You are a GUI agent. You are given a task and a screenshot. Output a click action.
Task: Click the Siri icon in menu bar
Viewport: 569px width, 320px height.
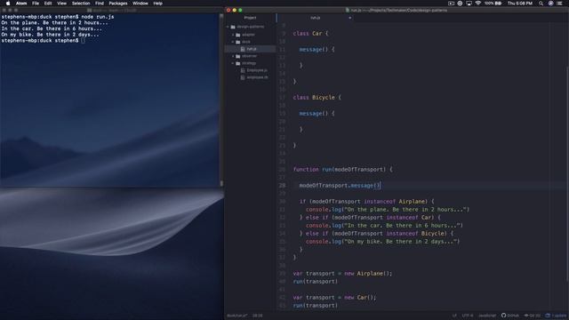[550, 4]
